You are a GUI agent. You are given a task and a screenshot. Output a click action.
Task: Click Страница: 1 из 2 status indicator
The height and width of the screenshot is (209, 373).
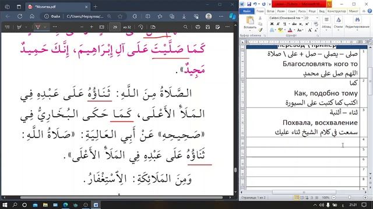coord(253,197)
